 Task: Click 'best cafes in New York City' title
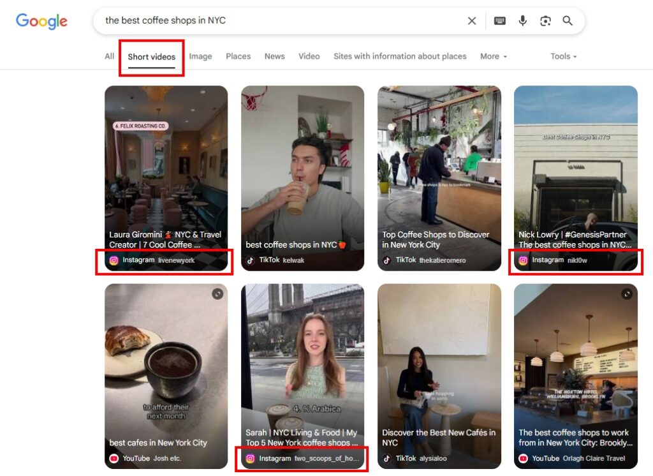click(x=158, y=443)
